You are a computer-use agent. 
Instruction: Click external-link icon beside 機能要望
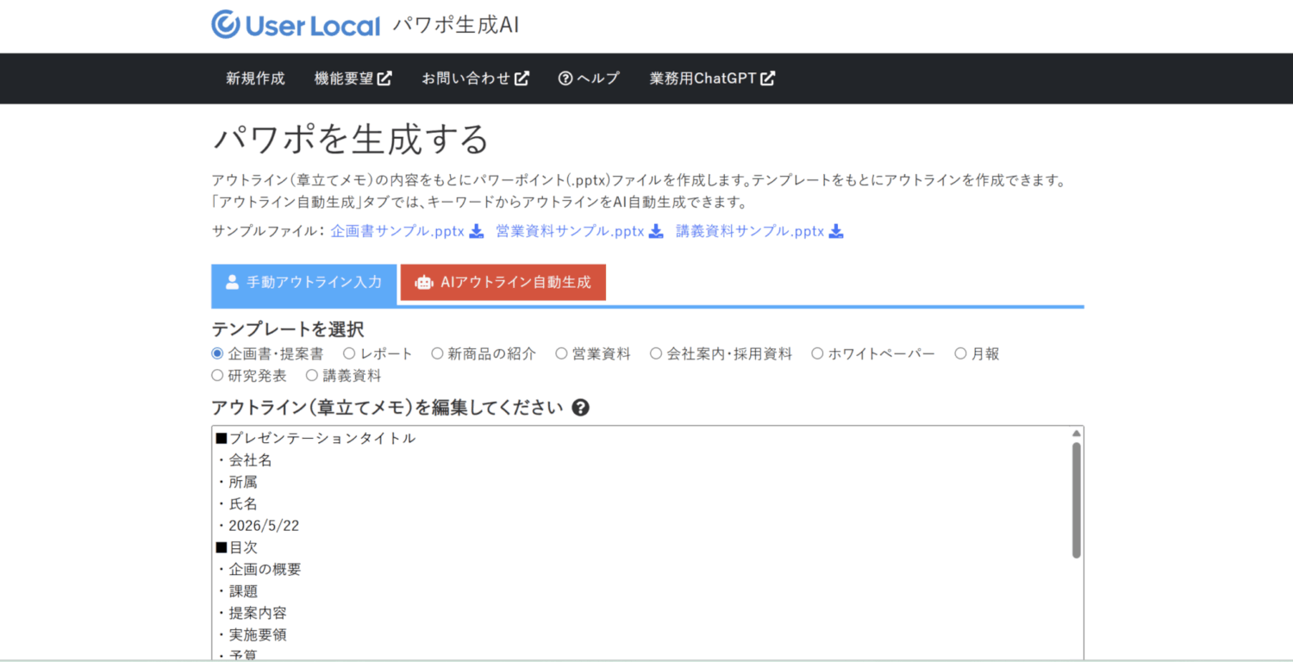point(384,78)
